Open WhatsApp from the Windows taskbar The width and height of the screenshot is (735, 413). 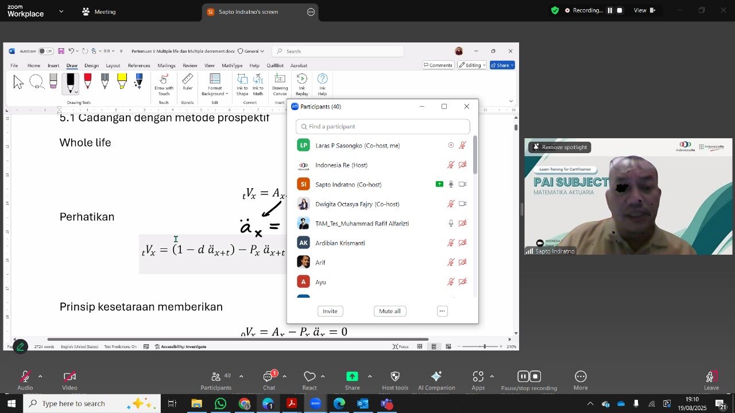tap(220, 404)
